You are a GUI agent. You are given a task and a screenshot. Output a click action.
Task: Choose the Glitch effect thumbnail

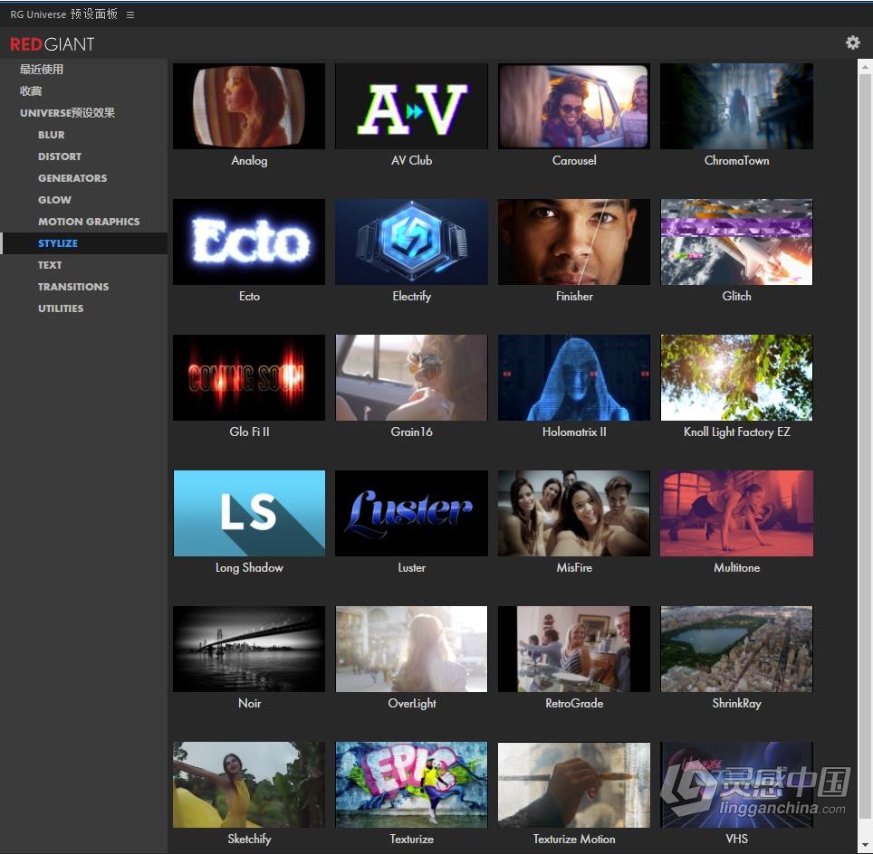coord(736,242)
